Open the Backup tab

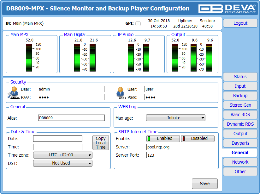(x=240, y=96)
